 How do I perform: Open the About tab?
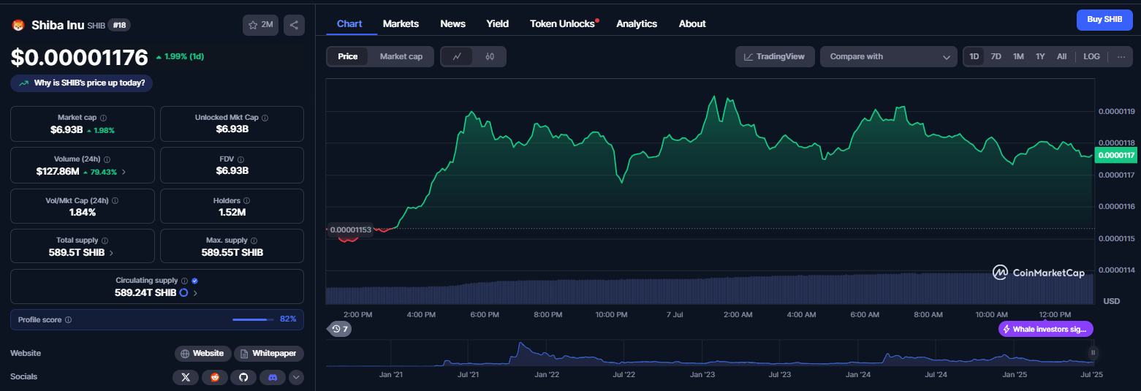pyautogui.click(x=692, y=23)
